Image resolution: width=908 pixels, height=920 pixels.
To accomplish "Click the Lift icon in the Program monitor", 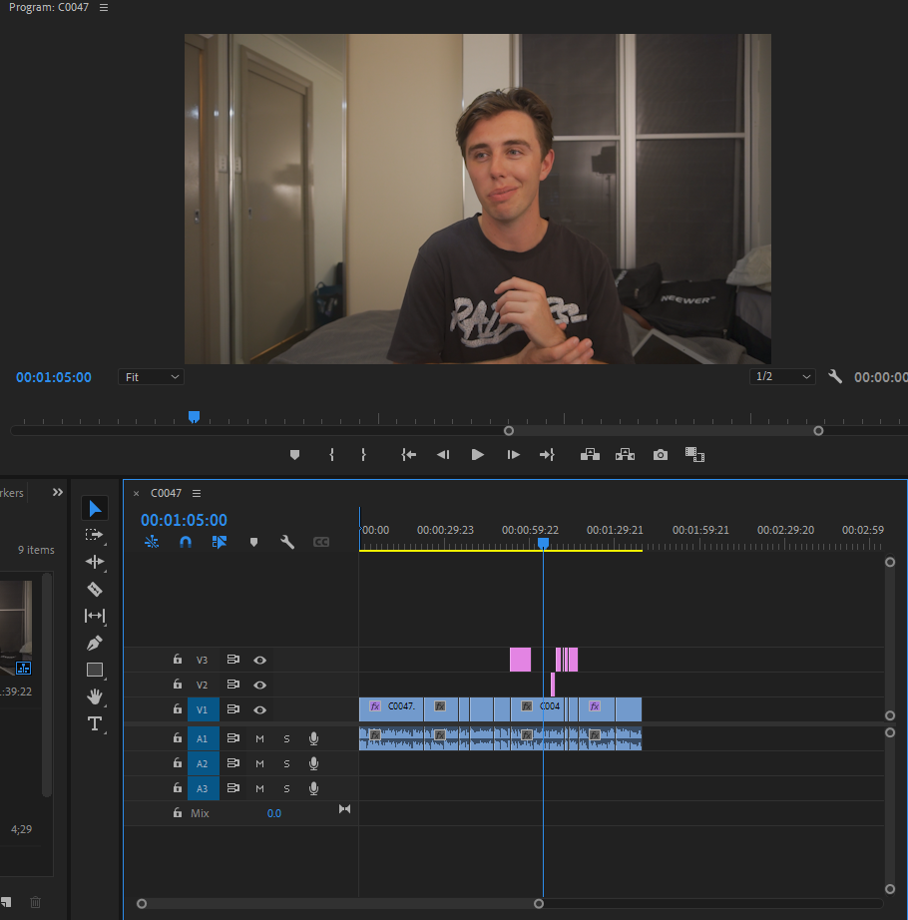I will coord(590,454).
